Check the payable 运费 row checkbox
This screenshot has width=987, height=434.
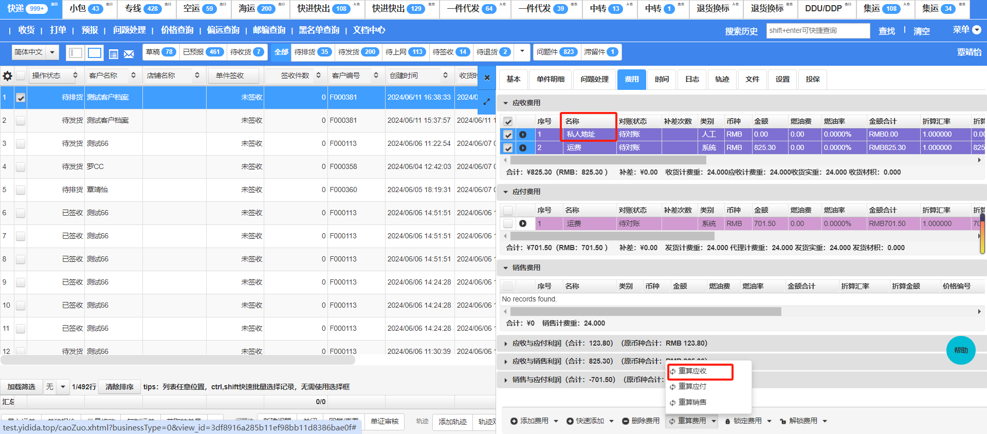coord(508,223)
